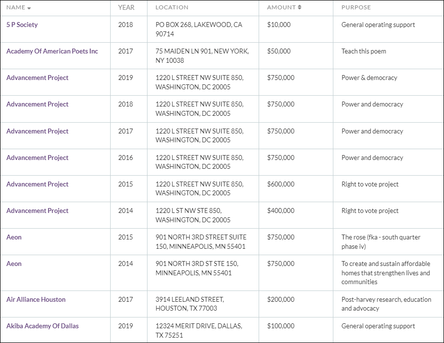
Task: Sort the table by the LOCATION column
Action: click(172, 7)
